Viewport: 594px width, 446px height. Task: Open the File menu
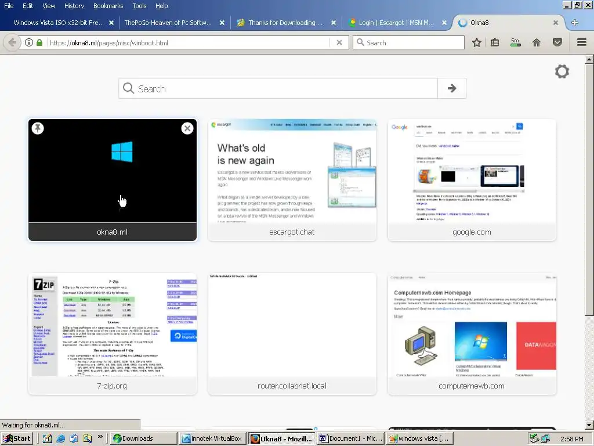[9, 6]
